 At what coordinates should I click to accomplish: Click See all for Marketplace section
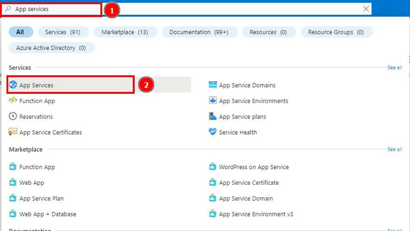coord(395,150)
